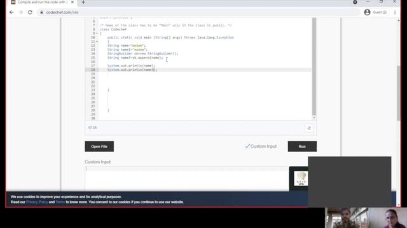
Task: Collapse the code fold arrow at line 9
Action: 97,34
